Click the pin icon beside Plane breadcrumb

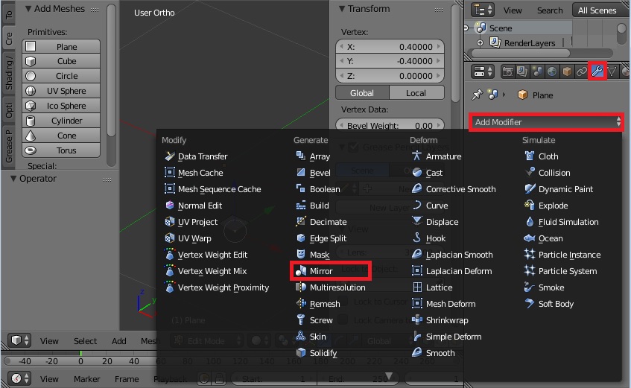pos(478,95)
